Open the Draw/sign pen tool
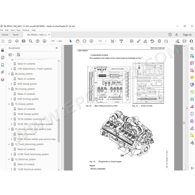 pos(145,41)
